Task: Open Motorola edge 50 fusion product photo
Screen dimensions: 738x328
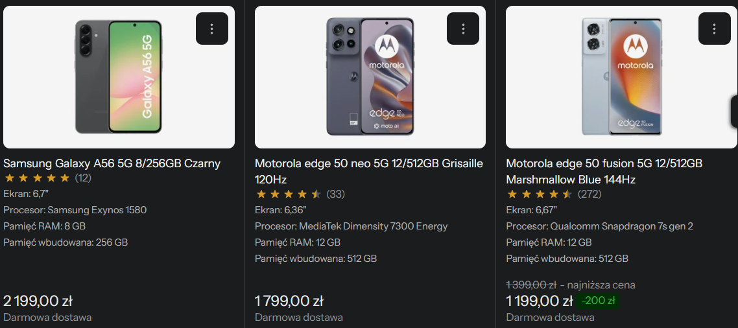Action: tap(621, 77)
